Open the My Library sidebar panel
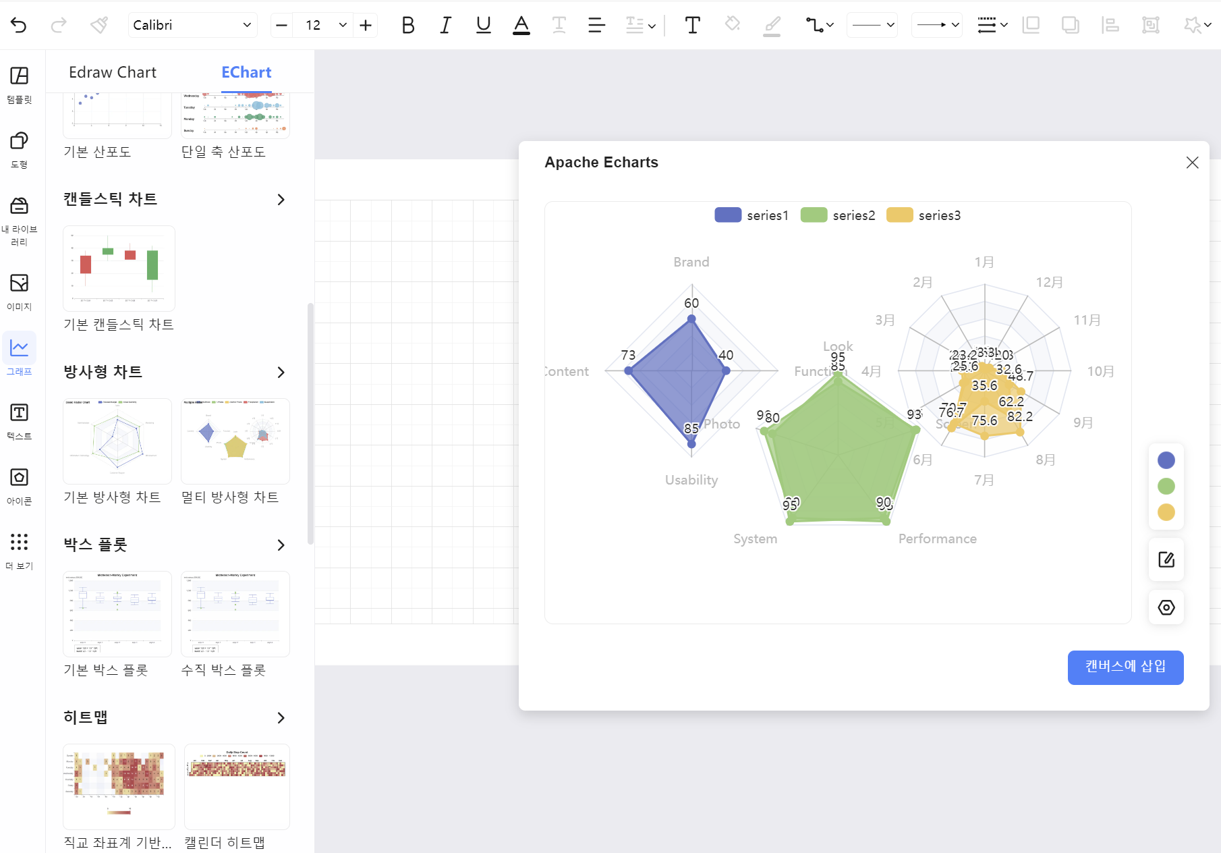The image size is (1221, 853). (x=20, y=221)
